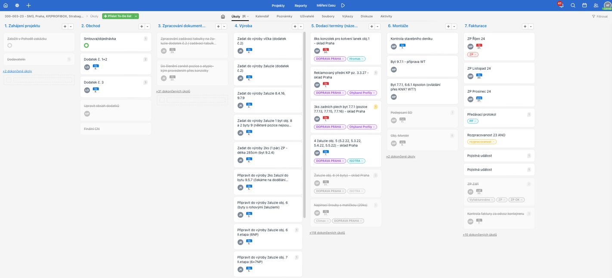Switch to Kalendář tab
612x278 pixels.
point(262,16)
